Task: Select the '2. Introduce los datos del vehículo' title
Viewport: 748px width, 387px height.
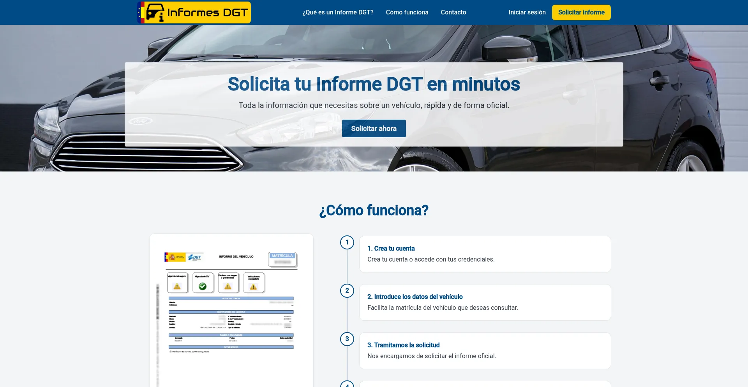Action: click(415, 297)
